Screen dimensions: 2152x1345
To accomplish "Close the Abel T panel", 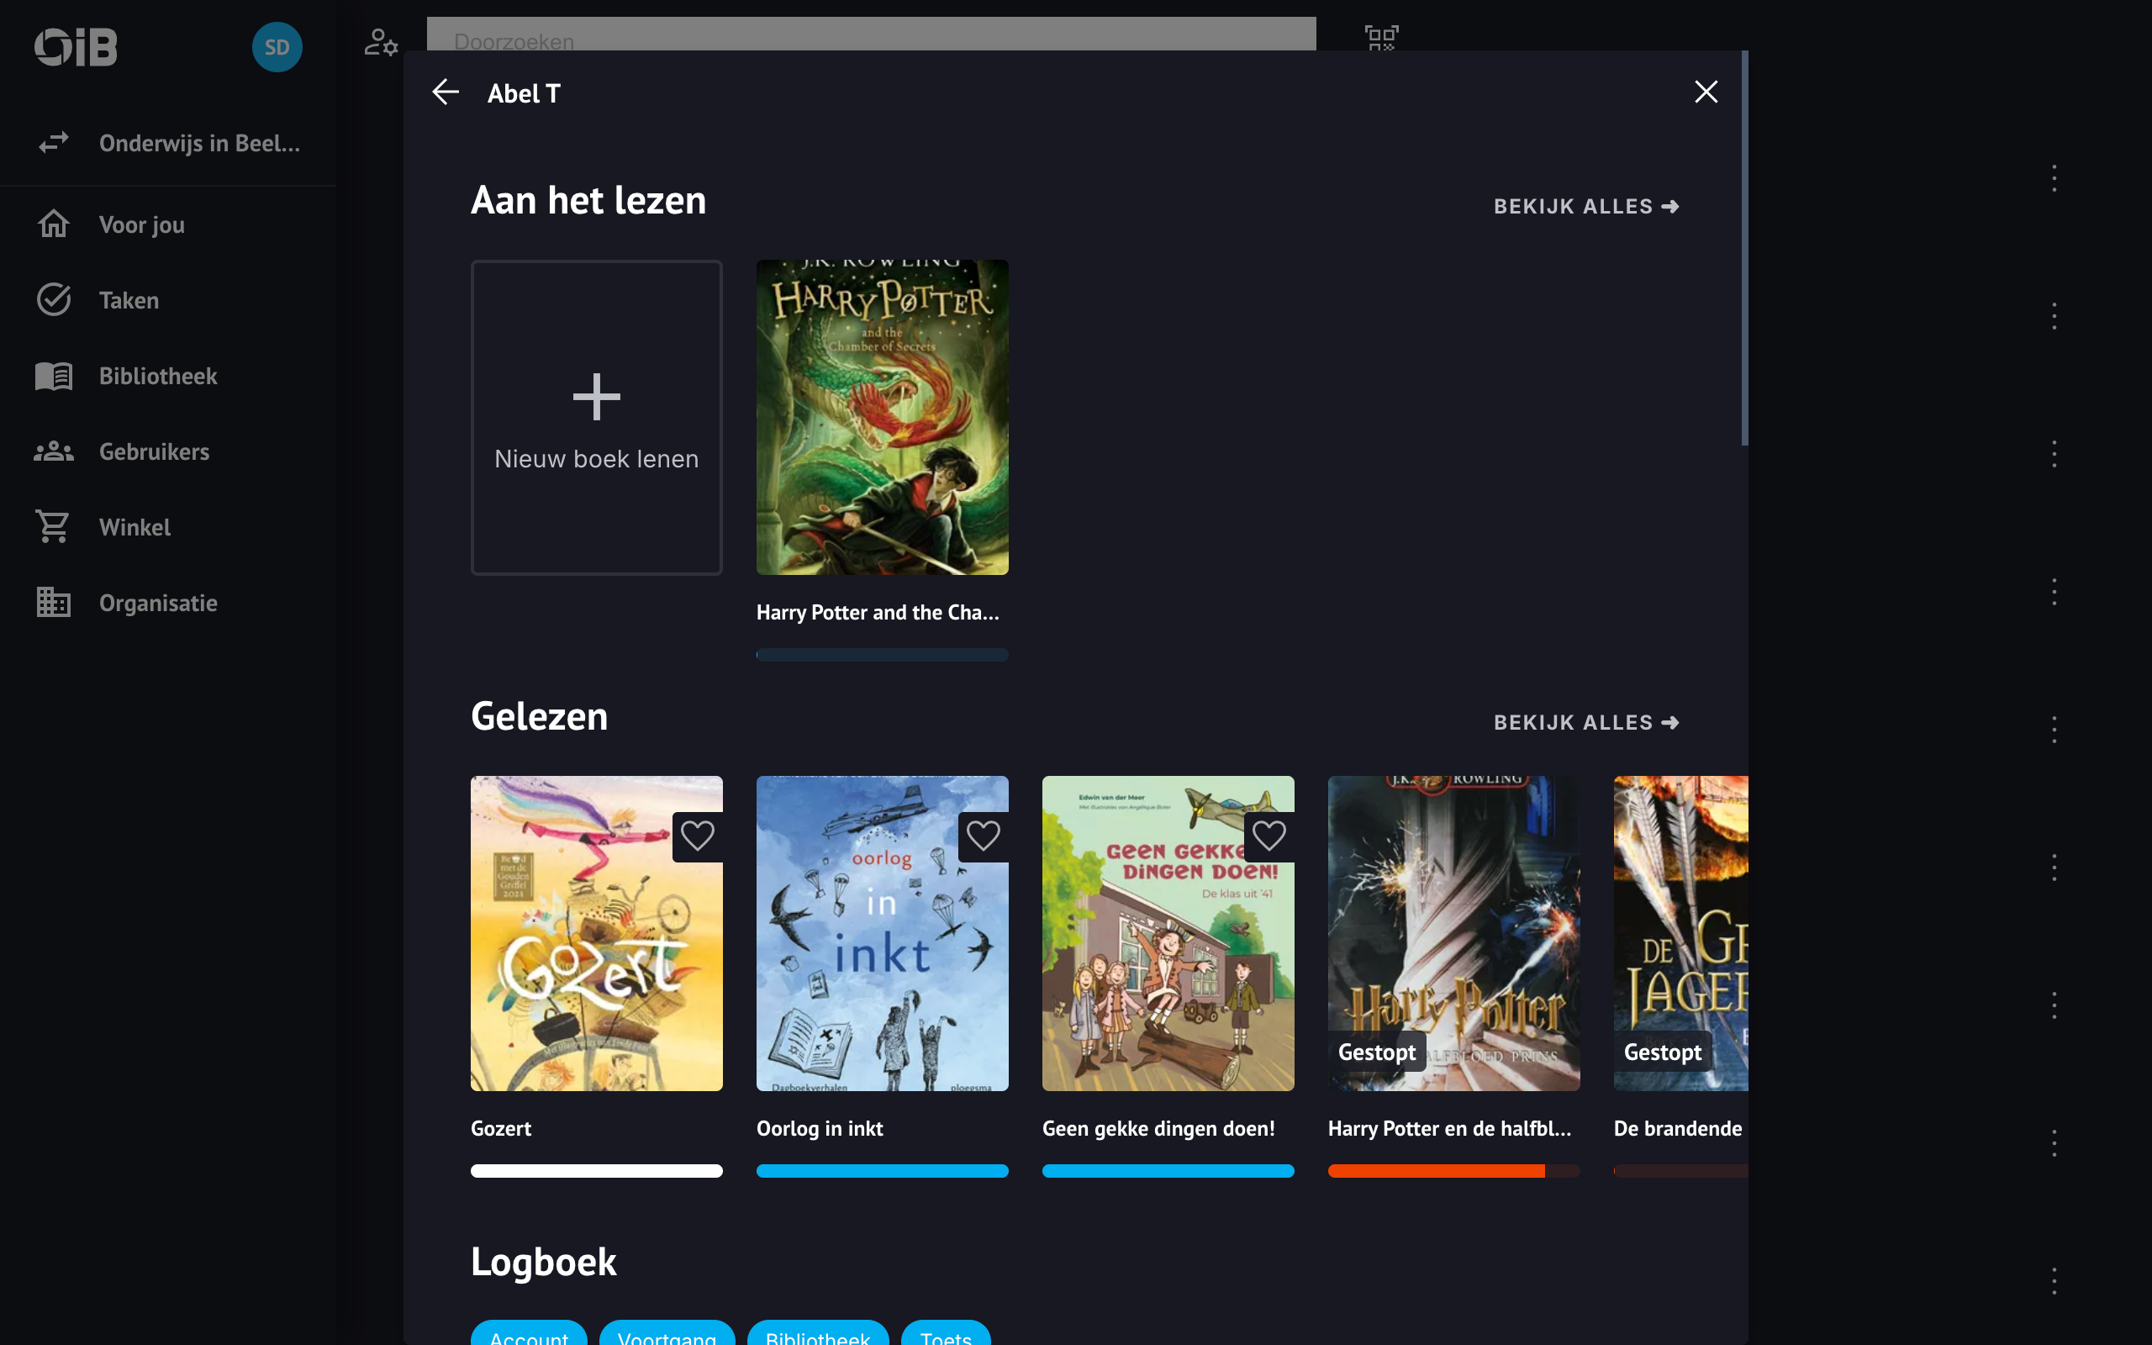I will tap(1705, 92).
